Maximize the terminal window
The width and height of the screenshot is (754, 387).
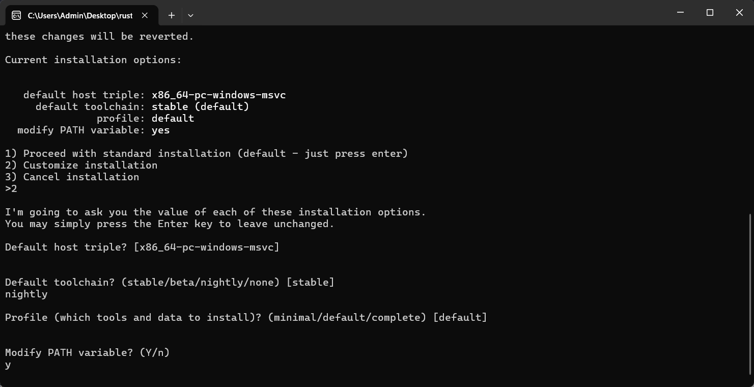pyautogui.click(x=710, y=13)
